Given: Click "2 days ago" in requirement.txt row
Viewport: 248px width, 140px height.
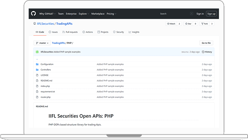Looking at the screenshot, I should [x=207, y=92].
